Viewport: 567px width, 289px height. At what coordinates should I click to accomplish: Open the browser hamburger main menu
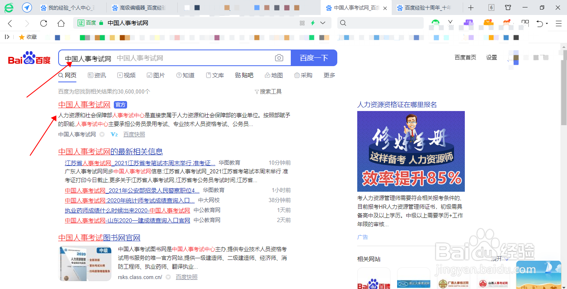tap(558, 23)
